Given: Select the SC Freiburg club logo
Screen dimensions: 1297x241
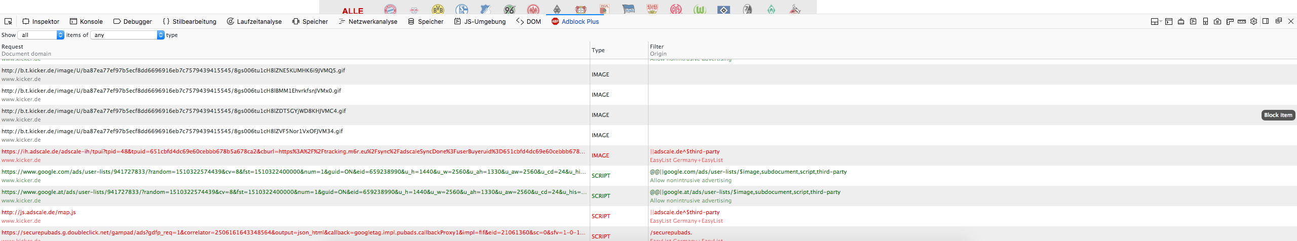Looking at the screenshot, I should tap(747, 9).
